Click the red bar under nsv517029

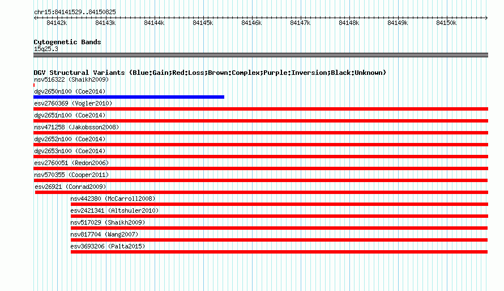[279, 228]
